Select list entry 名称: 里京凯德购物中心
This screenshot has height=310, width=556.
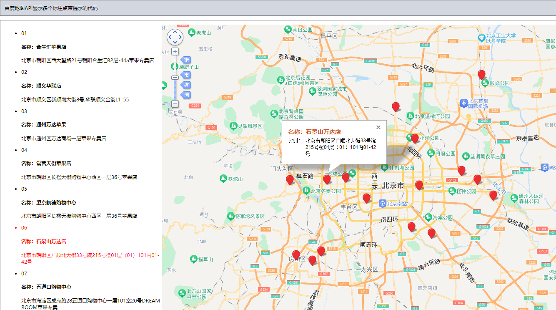coord(49,203)
